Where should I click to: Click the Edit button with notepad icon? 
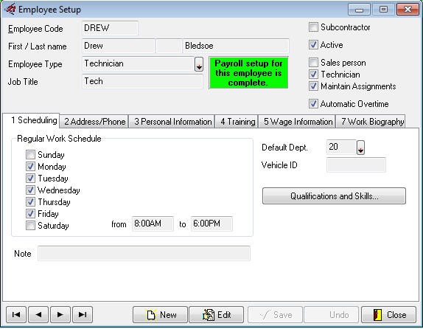coord(217,315)
